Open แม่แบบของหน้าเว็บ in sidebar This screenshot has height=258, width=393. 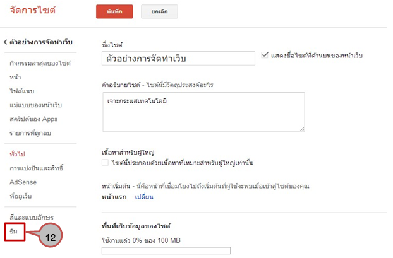click(35, 105)
